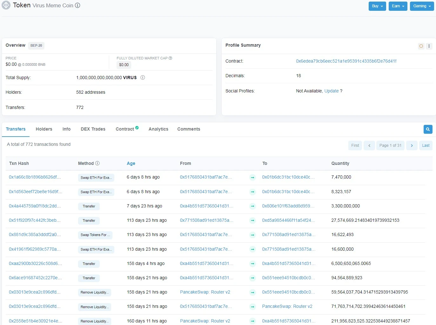Open the contract address link 0x6edea79cb6eec...
This screenshot has width=436, height=325.
pos(346,61)
